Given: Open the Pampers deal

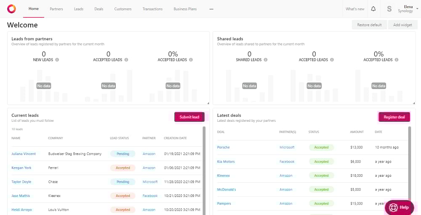Looking at the screenshot, I should tap(224, 204).
